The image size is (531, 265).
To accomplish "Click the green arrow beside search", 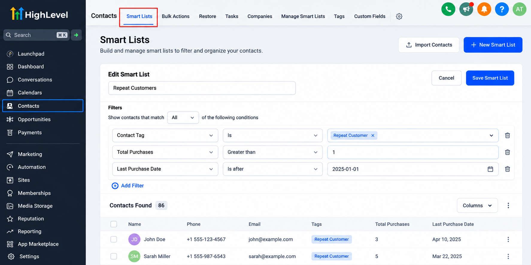I will pyautogui.click(x=76, y=35).
